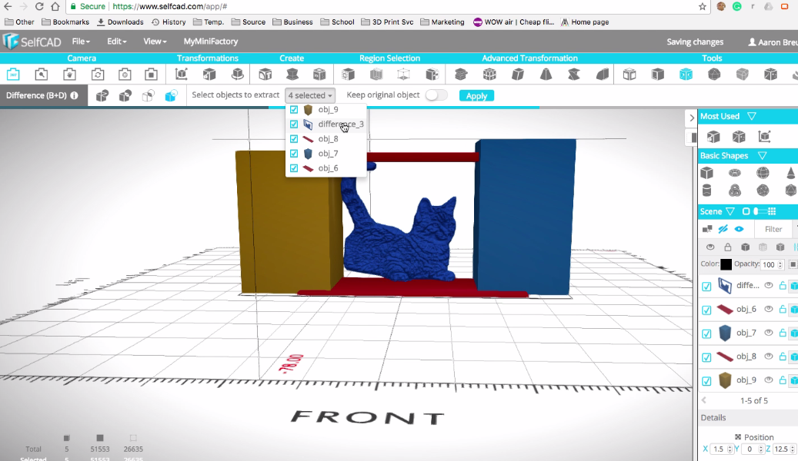Viewport: 798px width, 461px height.
Task: Open the Home page bookmark
Action: pos(585,22)
